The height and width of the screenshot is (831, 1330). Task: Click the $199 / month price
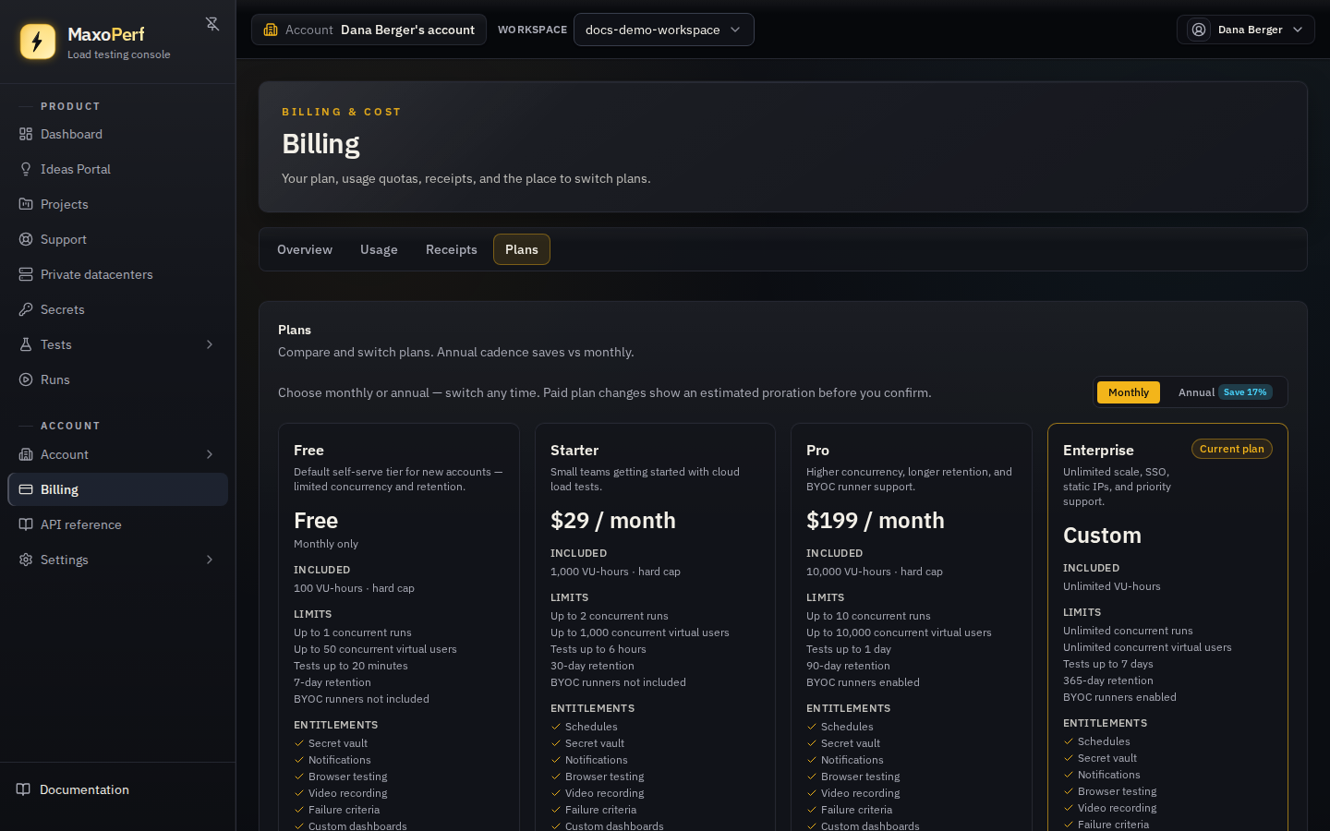(876, 521)
